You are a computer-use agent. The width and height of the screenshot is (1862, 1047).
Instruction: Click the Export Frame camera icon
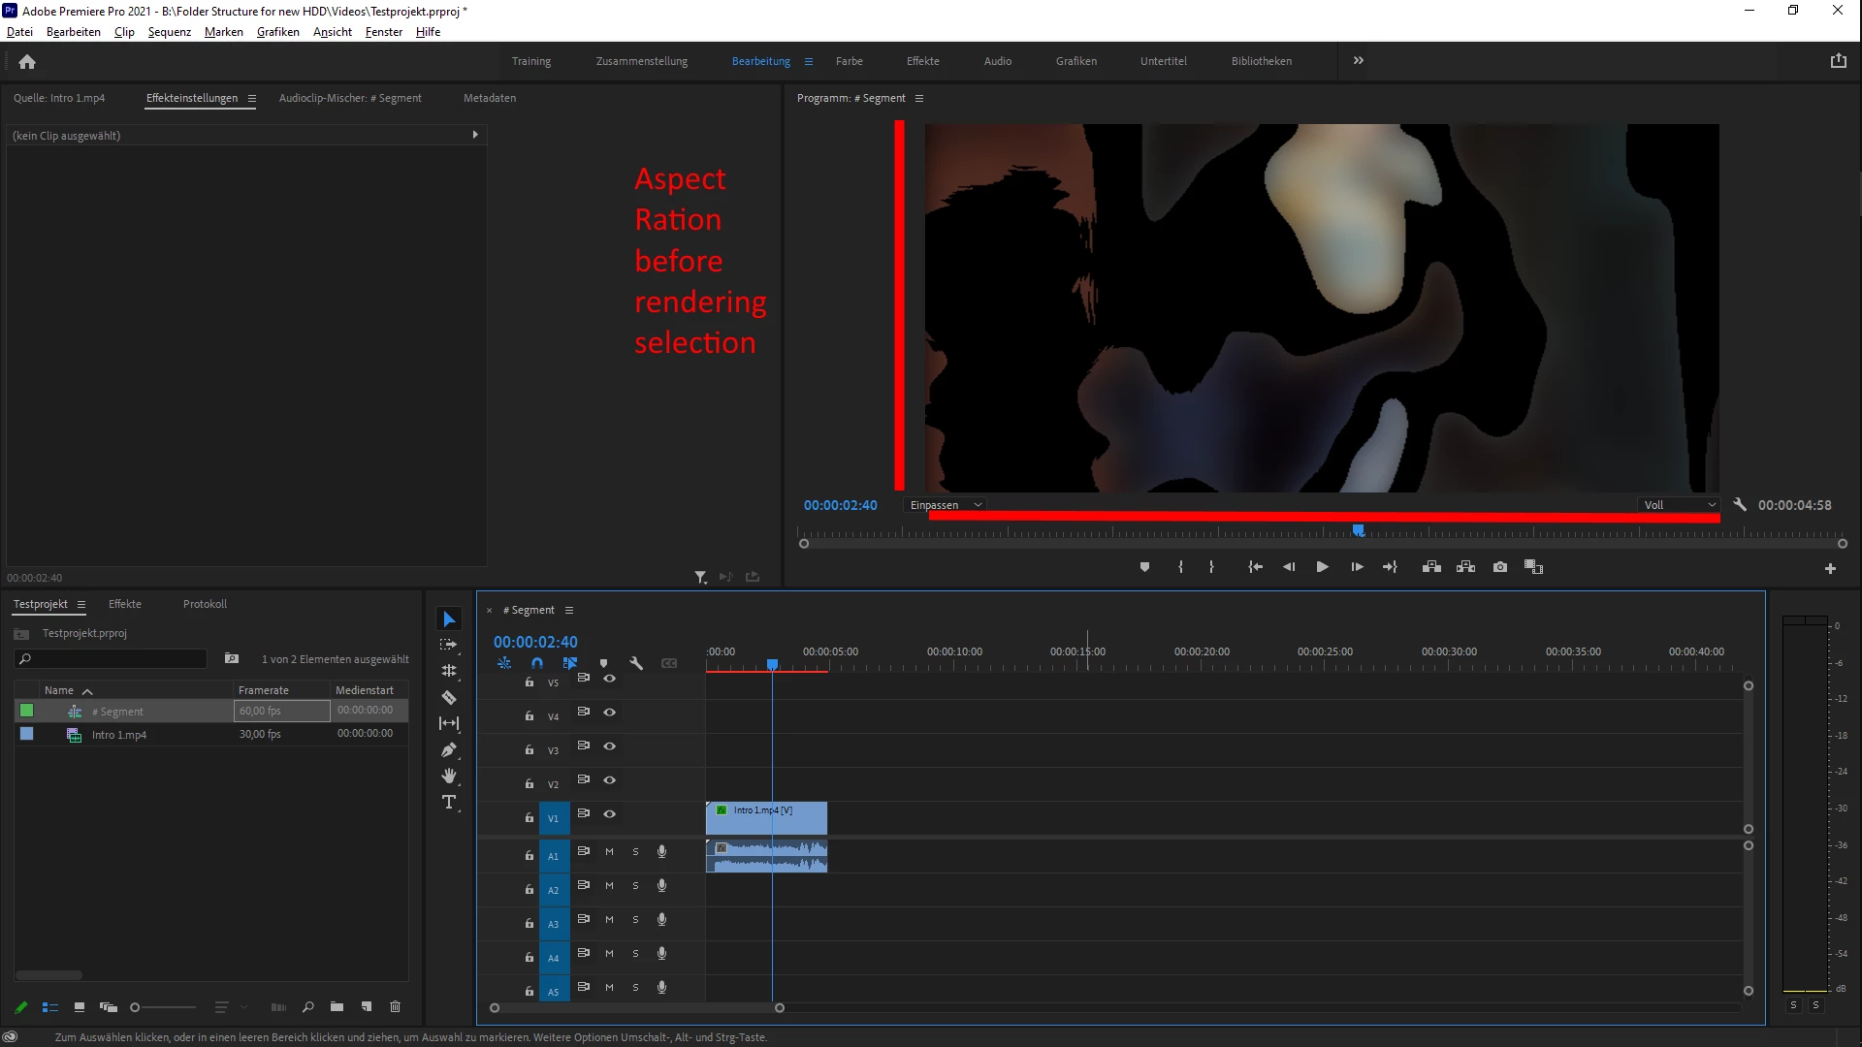(1500, 567)
